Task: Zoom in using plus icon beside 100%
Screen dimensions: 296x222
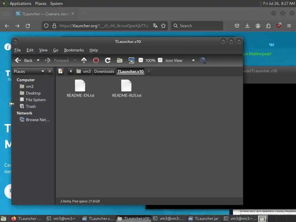Action: (x=160, y=60)
